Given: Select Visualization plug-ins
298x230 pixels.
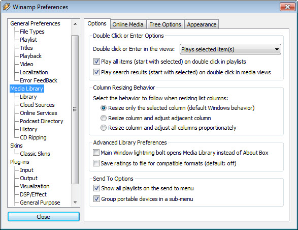Looking at the screenshot, I should pyautogui.click(x=35, y=186).
